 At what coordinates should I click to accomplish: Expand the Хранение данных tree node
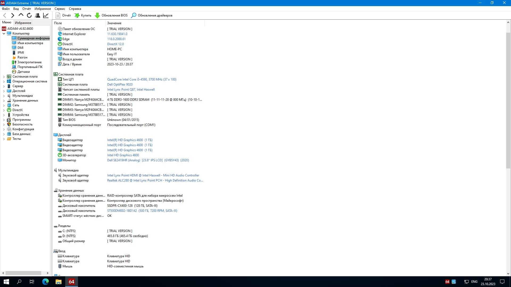pyautogui.click(x=4, y=100)
